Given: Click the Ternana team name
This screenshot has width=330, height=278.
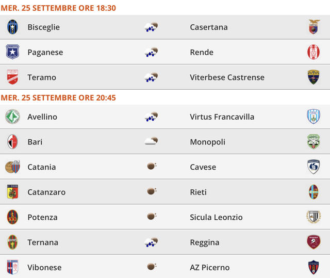Looking at the screenshot, I should pyautogui.click(x=43, y=242).
